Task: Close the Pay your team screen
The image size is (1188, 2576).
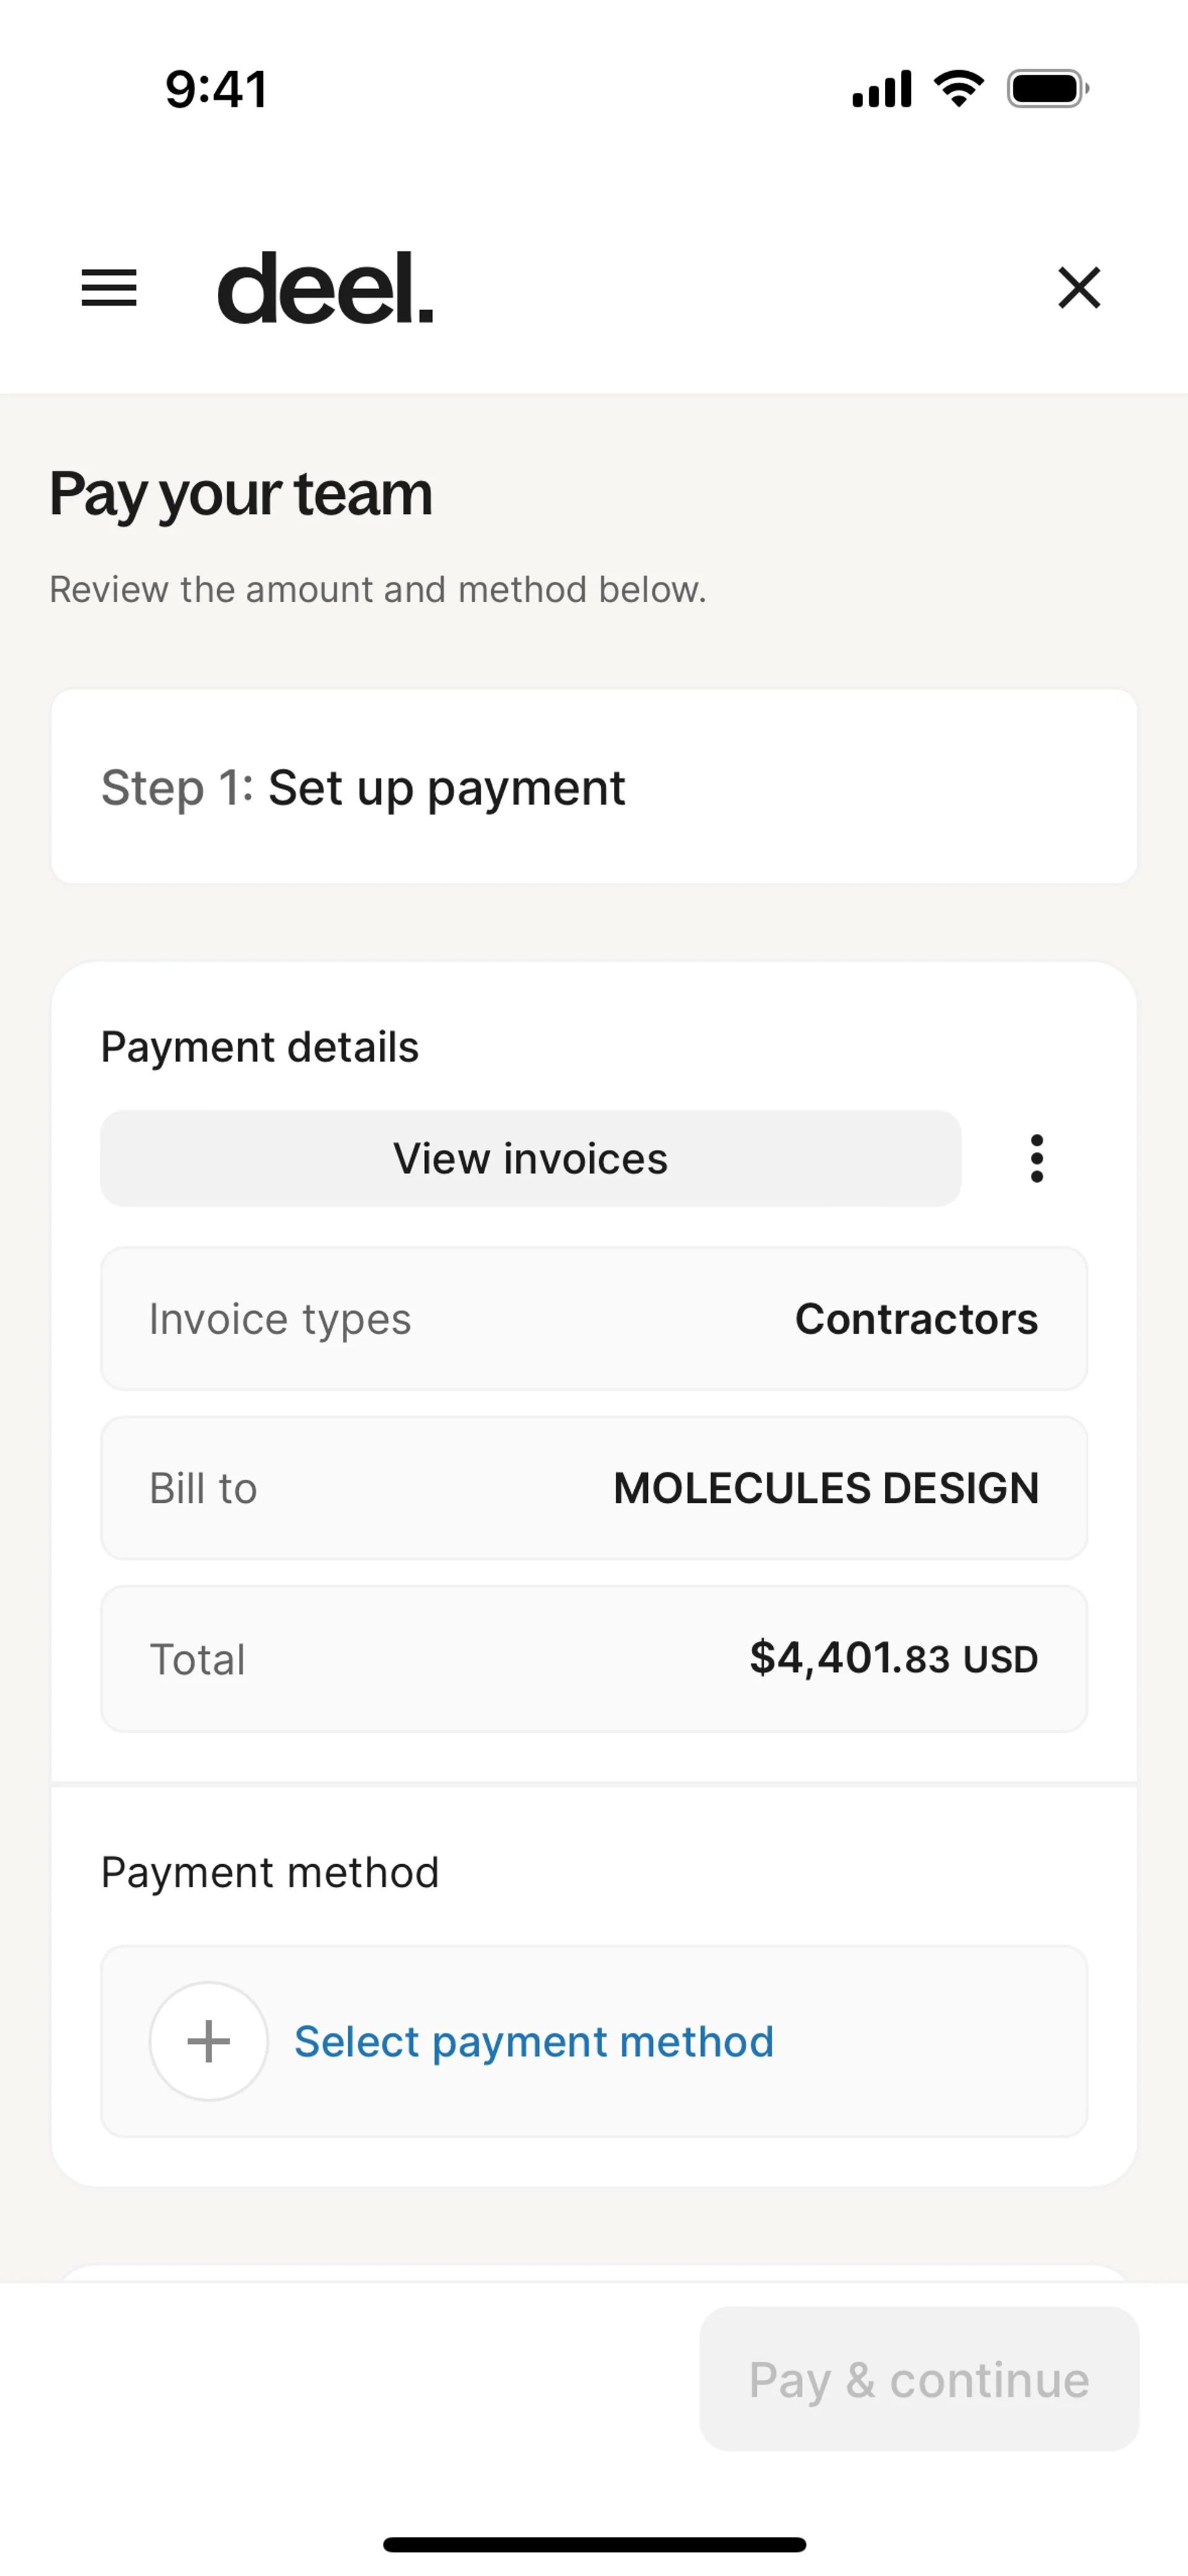Action: (1079, 288)
